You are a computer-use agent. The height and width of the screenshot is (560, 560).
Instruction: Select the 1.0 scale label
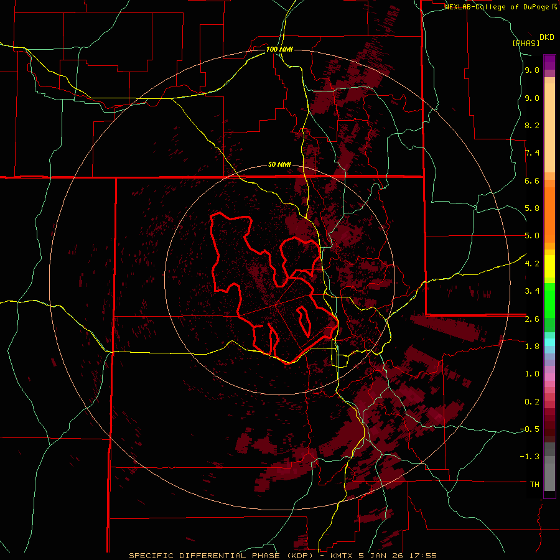click(x=532, y=374)
